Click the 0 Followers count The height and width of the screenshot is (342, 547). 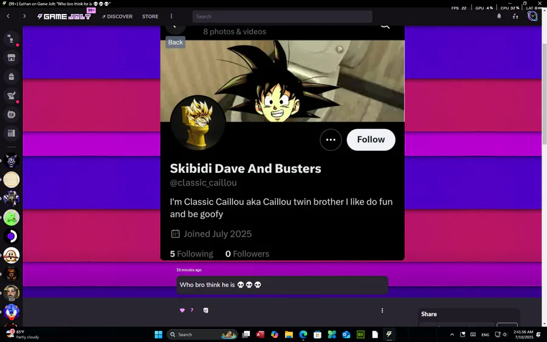pyautogui.click(x=247, y=254)
